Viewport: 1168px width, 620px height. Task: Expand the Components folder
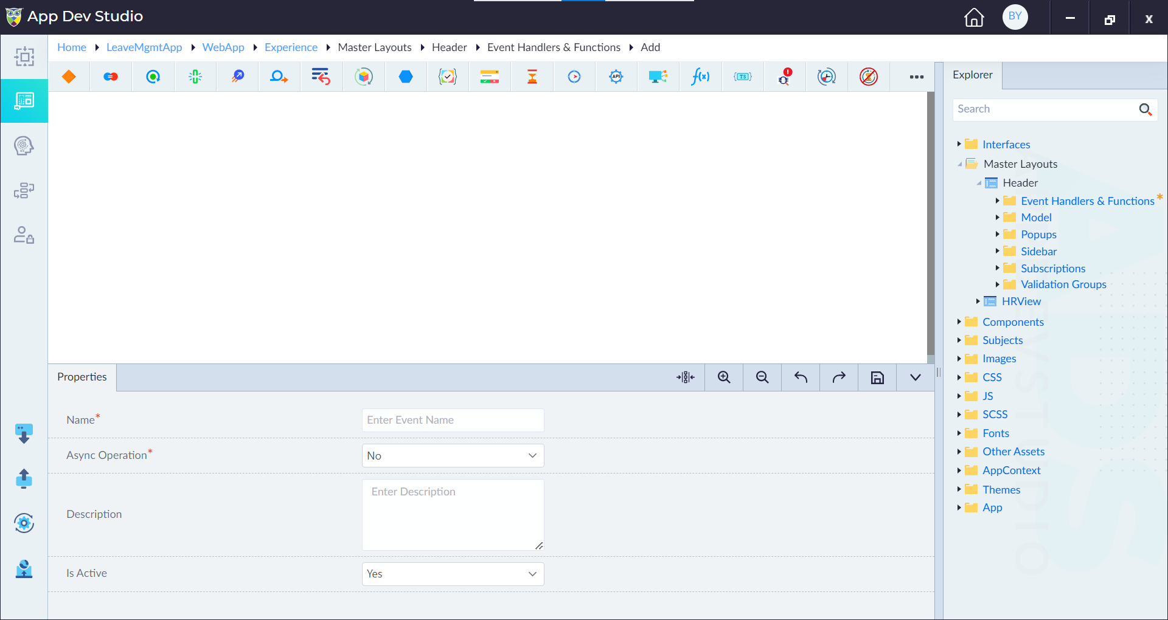click(x=959, y=322)
